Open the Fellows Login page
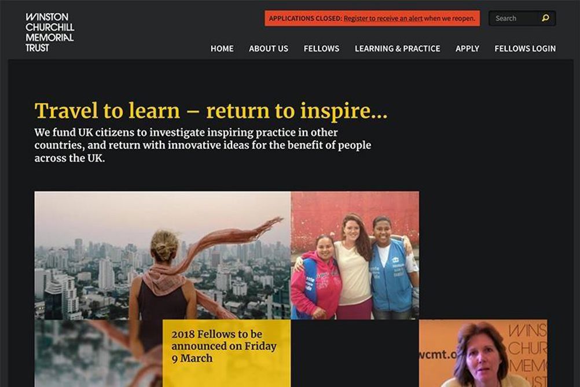Image resolution: width=580 pixels, height=387 pixels. click(525, 49)
